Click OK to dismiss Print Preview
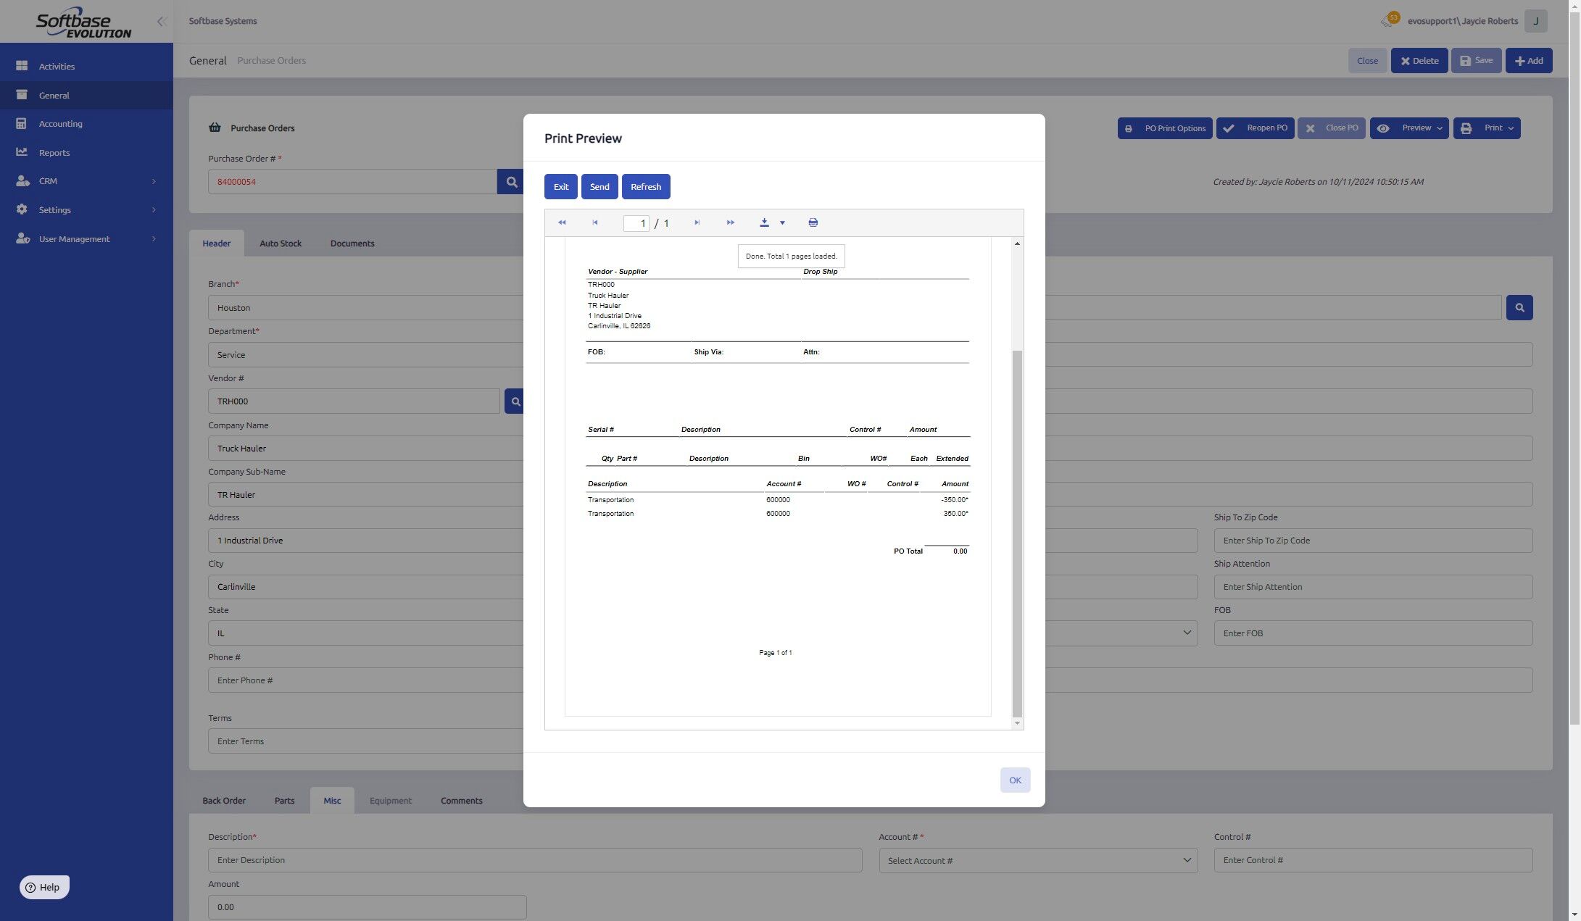 (1014, 780)
